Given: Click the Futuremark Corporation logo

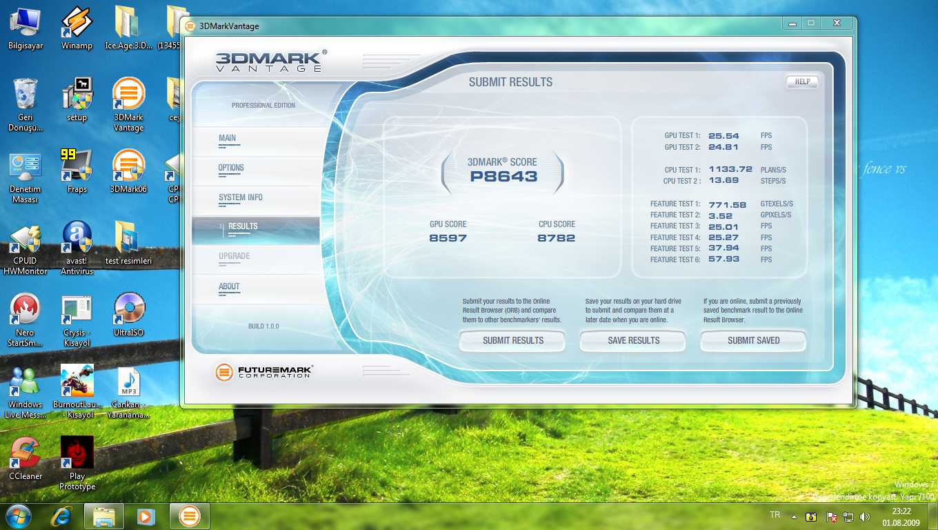Looking at the screenshot, I should [264, 372].
